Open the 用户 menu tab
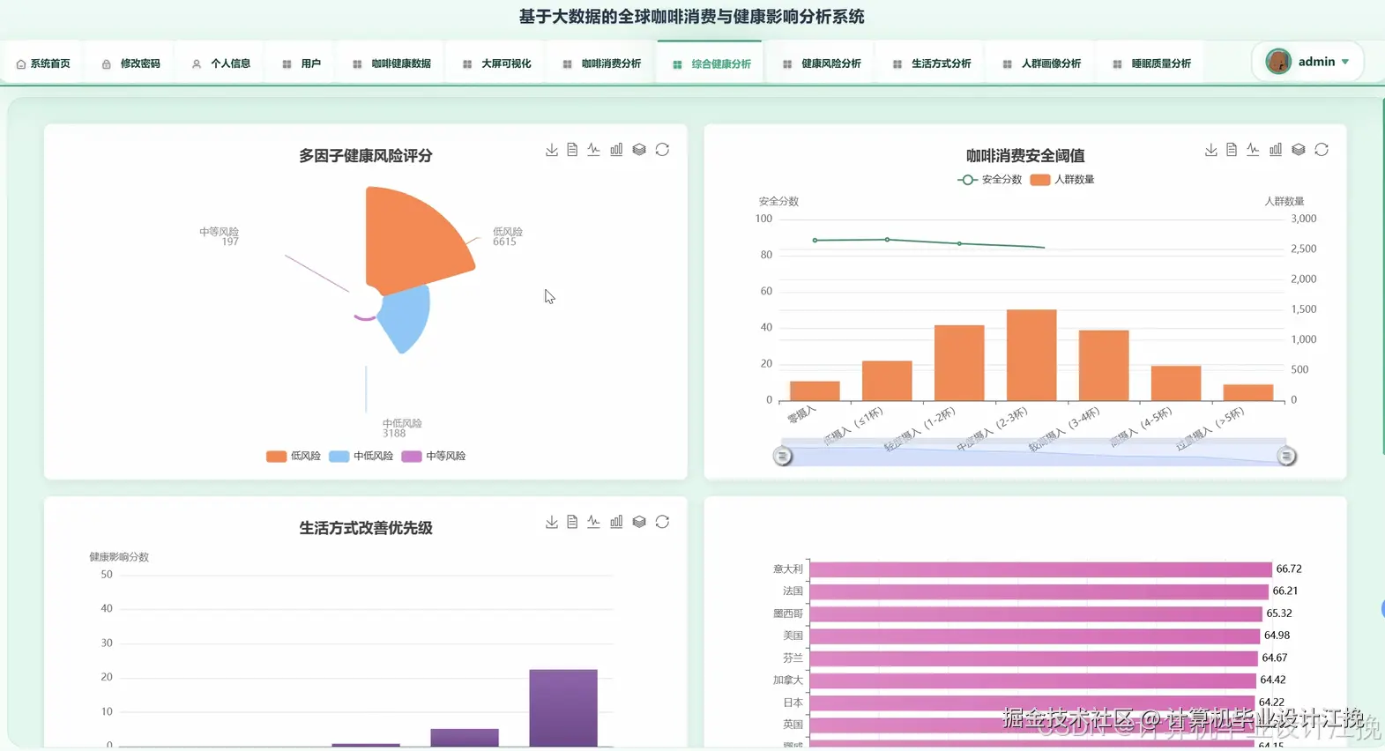 click(302, 63)
